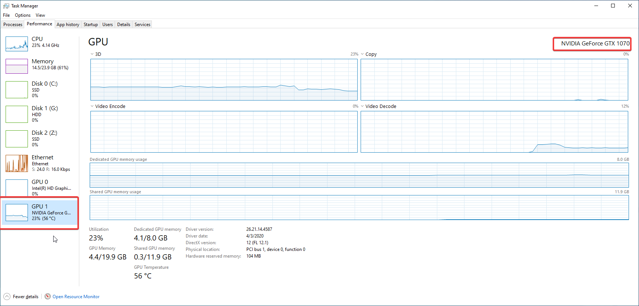Image resolution: width=639 pixels, height=306 pixels.
Task: Click hardware reserved memory 104 MB
Action: coord(253,256)
